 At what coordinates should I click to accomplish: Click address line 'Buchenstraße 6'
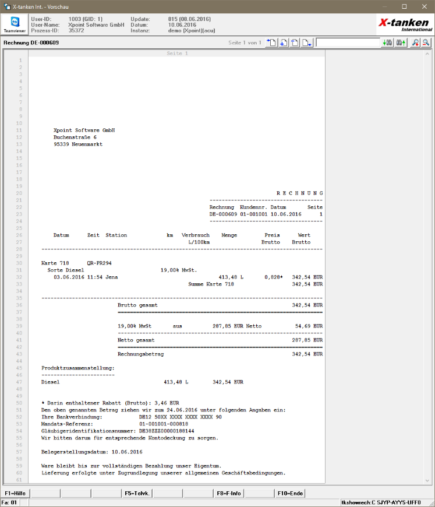[75, 137]
